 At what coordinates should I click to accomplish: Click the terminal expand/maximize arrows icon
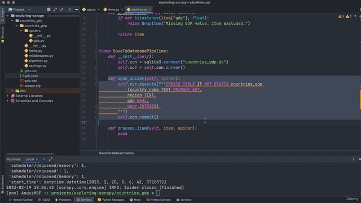point(51,159)
